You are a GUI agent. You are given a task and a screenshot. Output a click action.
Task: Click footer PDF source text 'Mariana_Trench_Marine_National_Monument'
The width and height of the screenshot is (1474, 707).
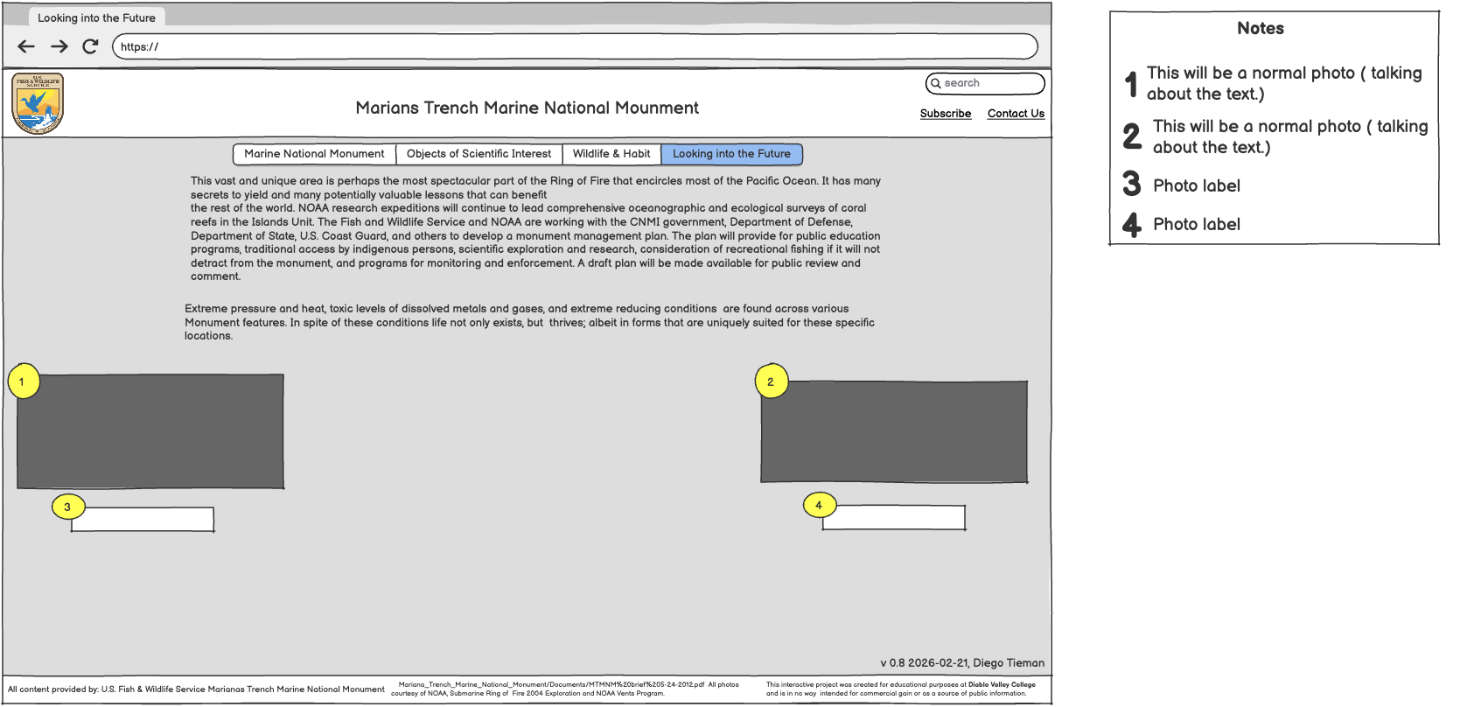click(x=565, y=689)
